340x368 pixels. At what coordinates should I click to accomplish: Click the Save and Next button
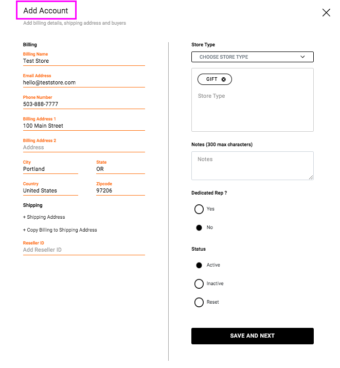coord(252,336)
